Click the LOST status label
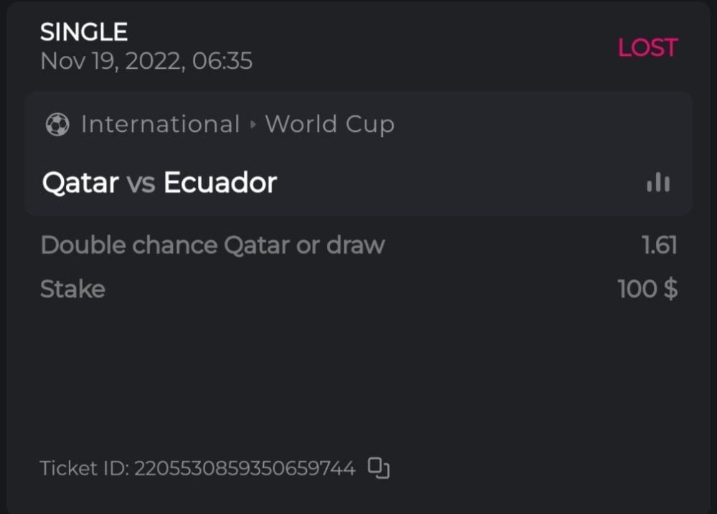Screen dimensions: 717x514 tap(647, 48)
